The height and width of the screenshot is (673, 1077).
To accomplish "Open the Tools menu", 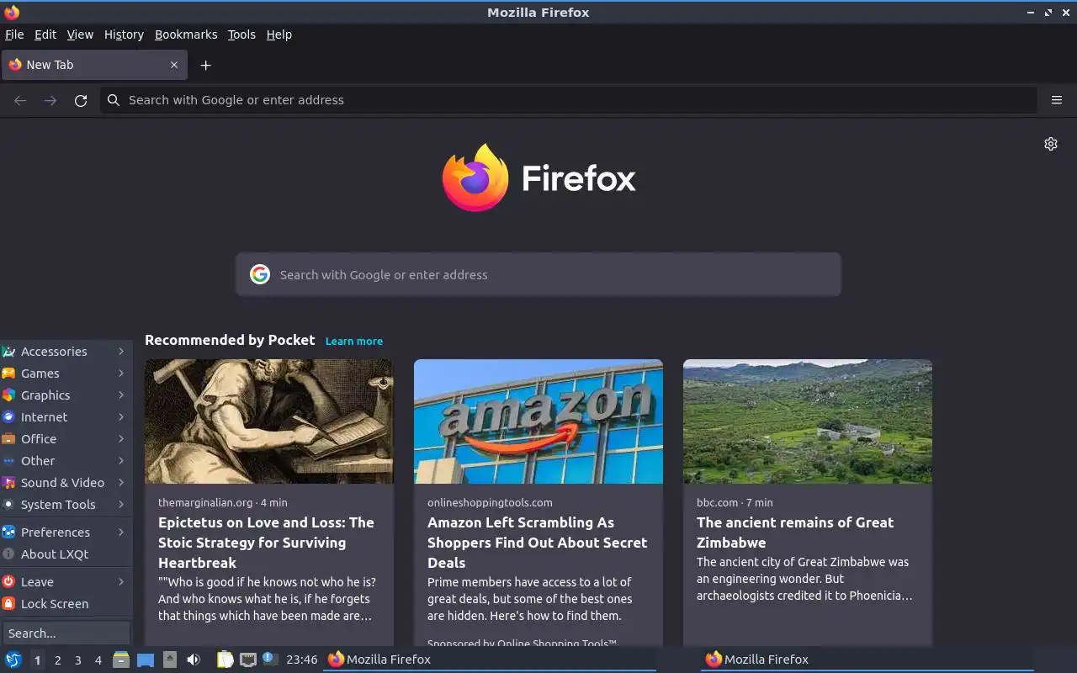I will (x=241, y=34).
